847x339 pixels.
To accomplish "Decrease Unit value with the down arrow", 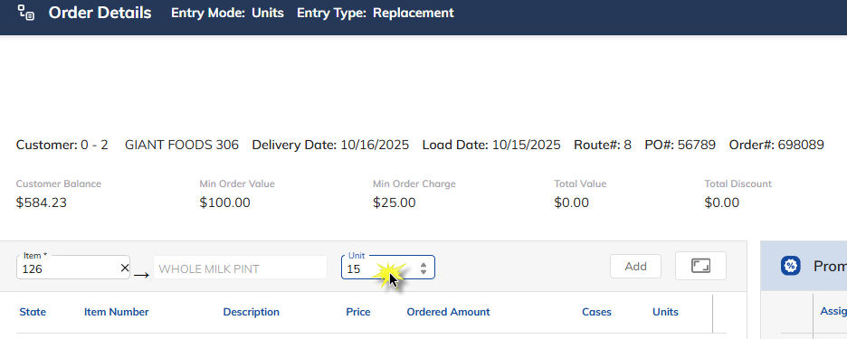I will coord(423,271).
